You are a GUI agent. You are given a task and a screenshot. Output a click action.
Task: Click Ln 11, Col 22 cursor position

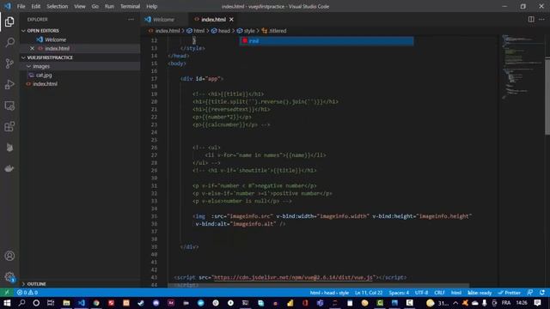(x=369, y=293)
